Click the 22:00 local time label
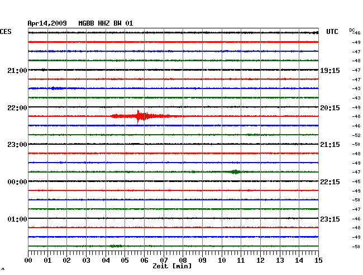Screen dimensions: 363x275 click(17, 108)
